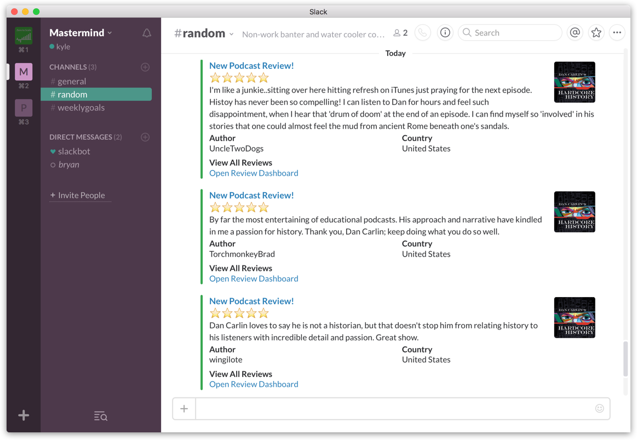
Task: Open the quick switcher search-list icon
Action: click(x=100, y=416)
